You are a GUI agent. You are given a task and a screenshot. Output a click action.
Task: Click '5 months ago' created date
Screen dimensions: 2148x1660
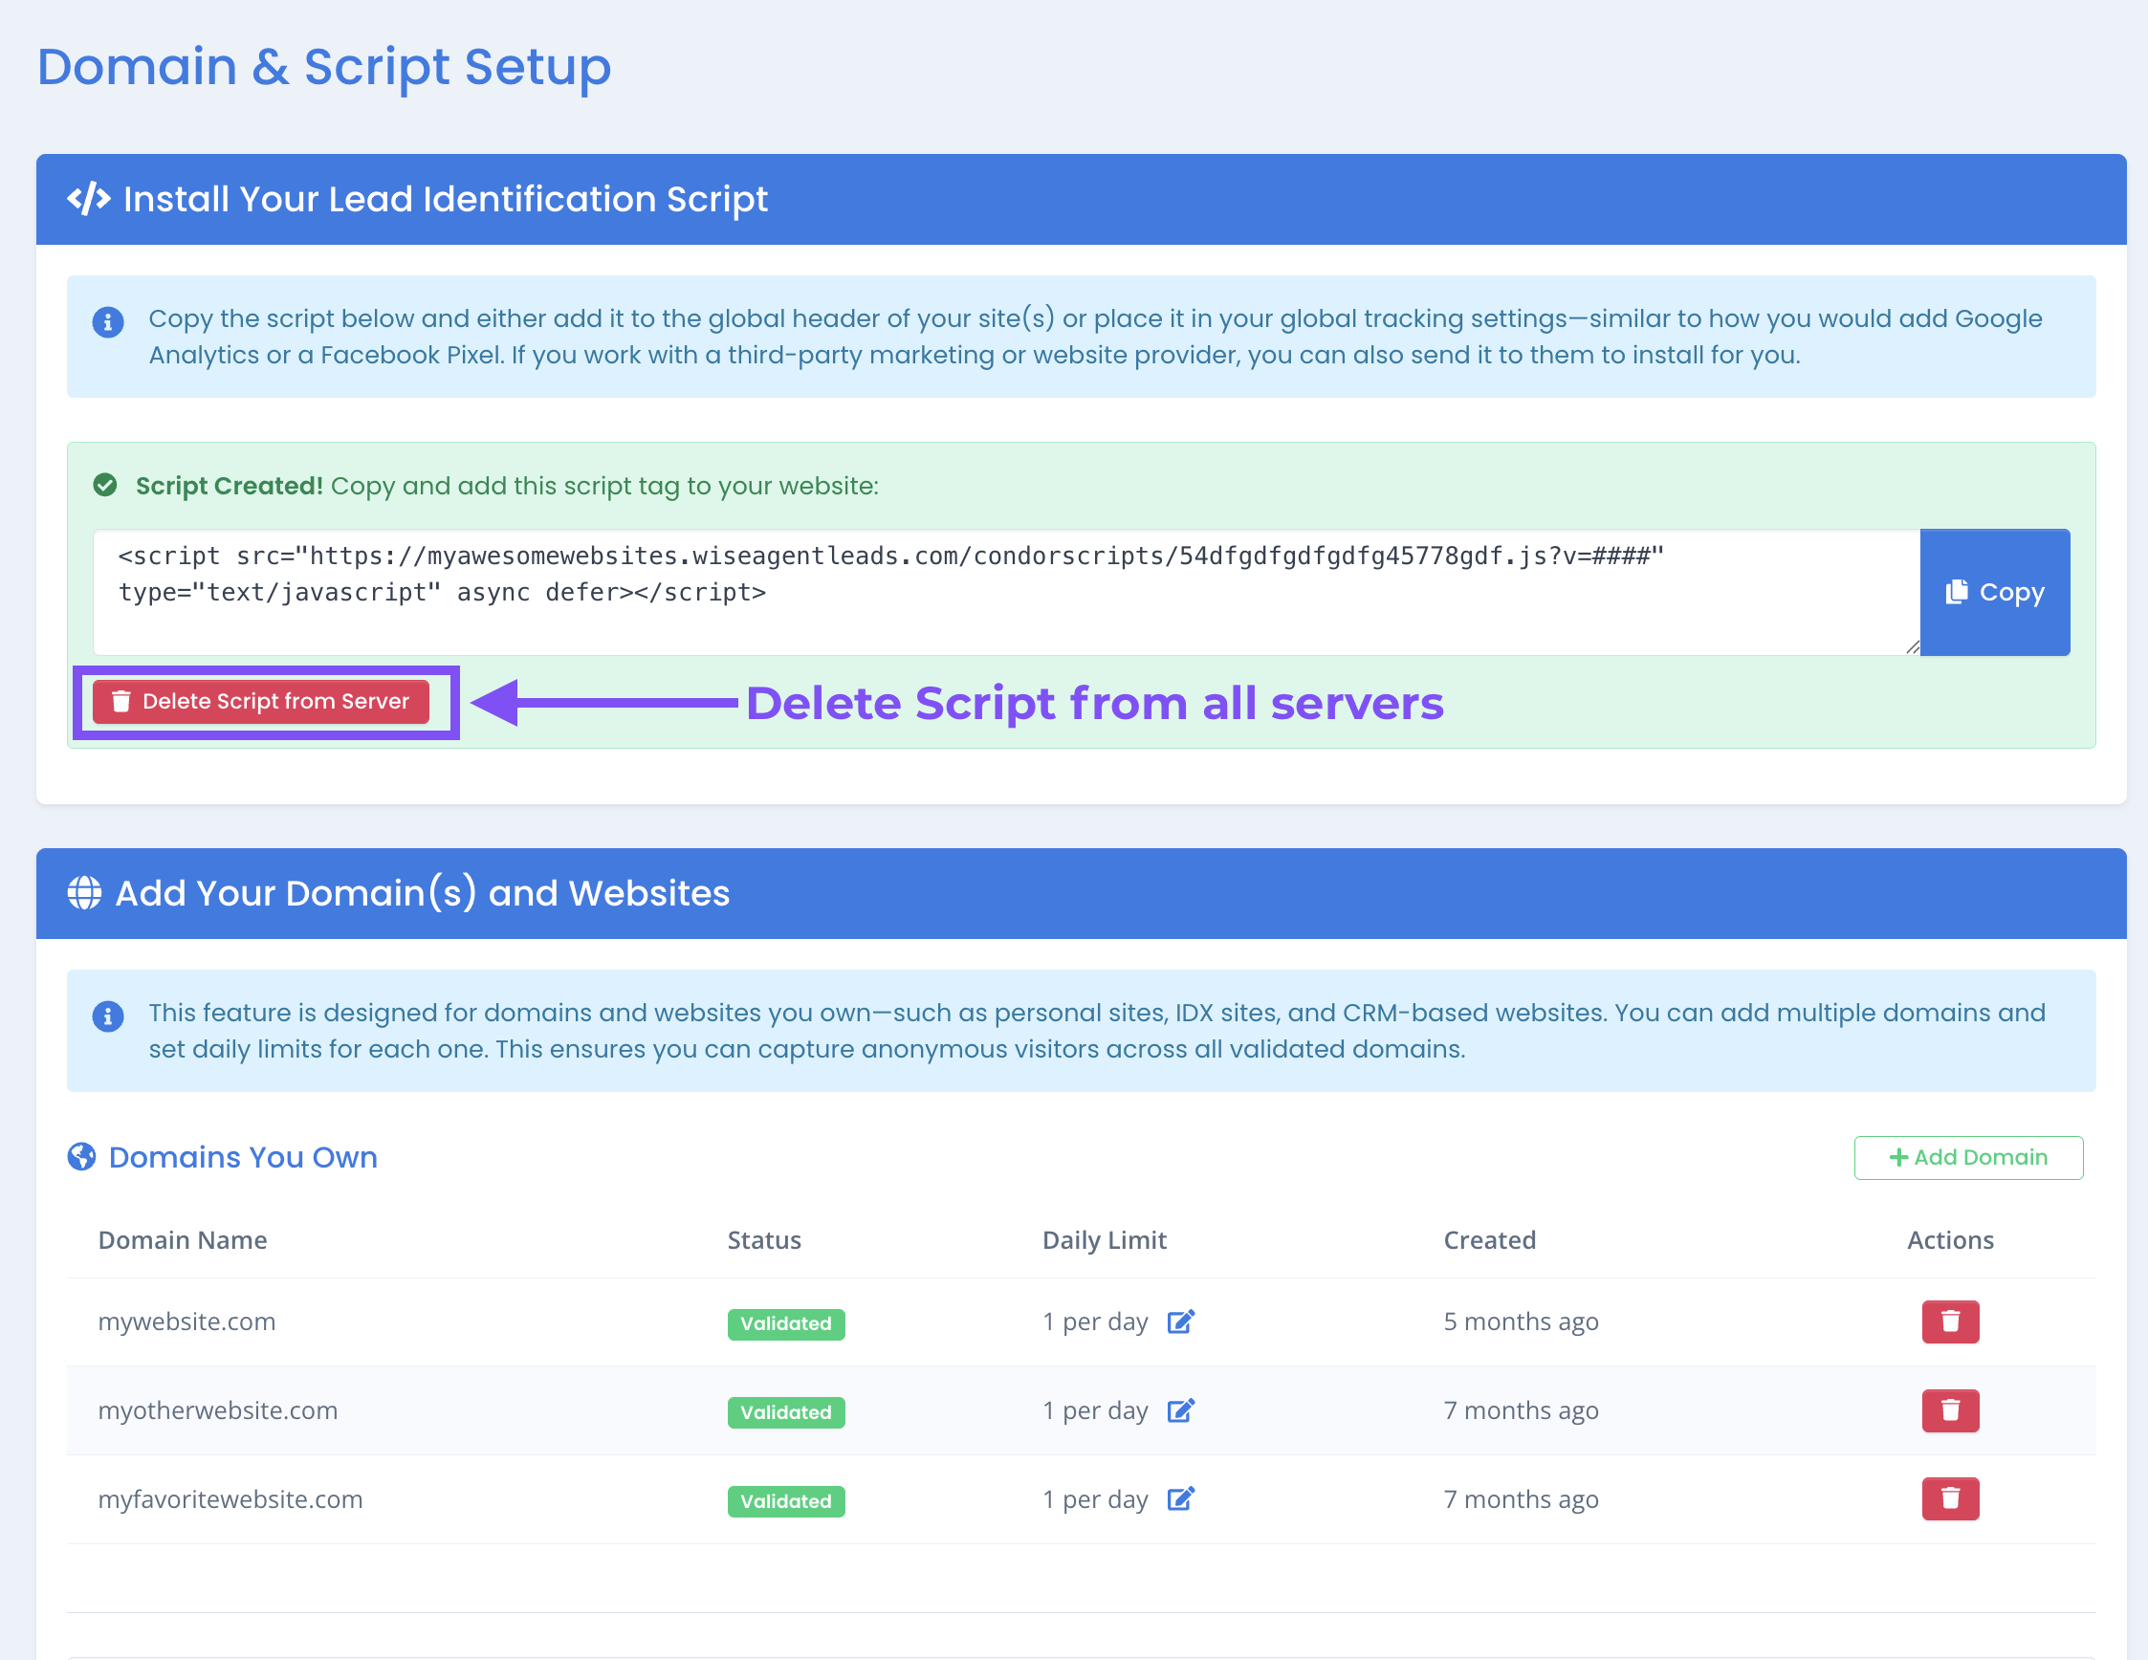point(1521,1321)
